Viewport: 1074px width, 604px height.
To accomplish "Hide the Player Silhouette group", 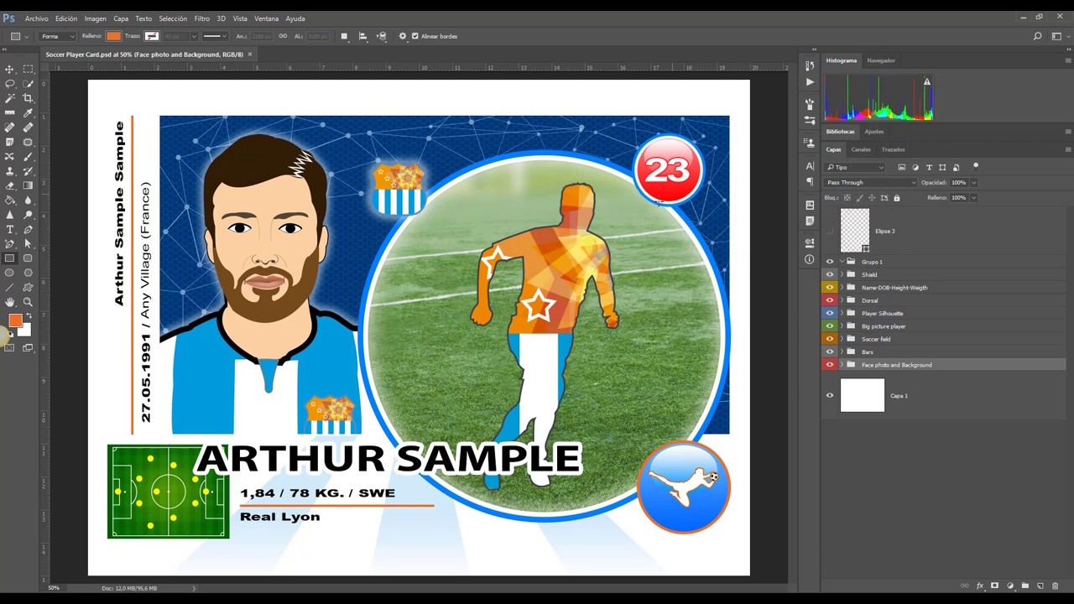I will pyautogui.click(x=830, y=313).
